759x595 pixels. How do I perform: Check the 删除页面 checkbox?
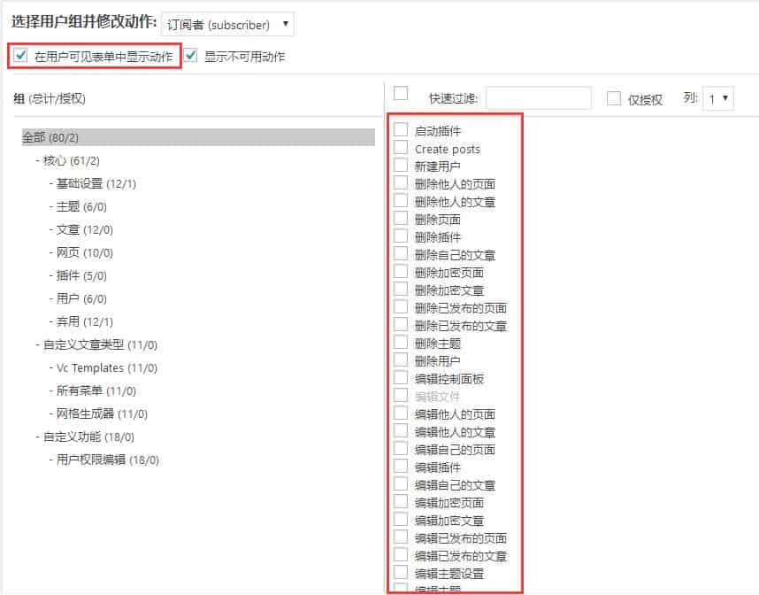(401, 218)
